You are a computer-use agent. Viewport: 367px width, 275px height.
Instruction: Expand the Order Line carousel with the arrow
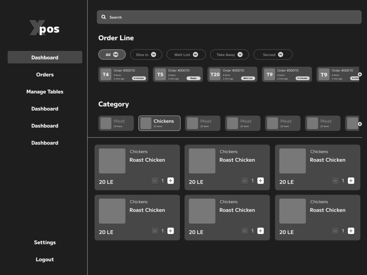pos(360,74)
